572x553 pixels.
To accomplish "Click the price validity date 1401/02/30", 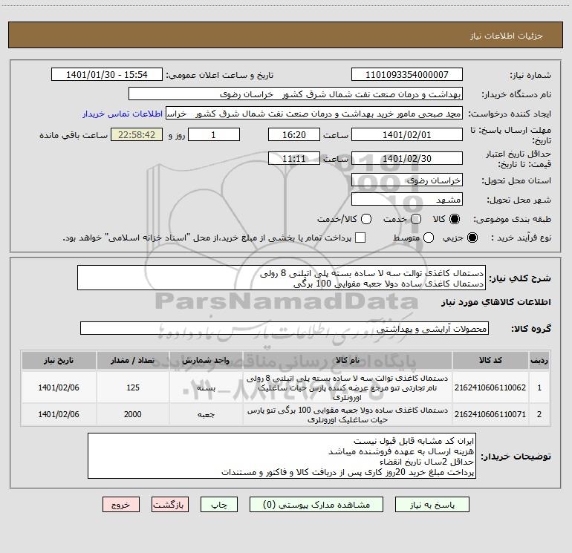I will click(407, 158).
